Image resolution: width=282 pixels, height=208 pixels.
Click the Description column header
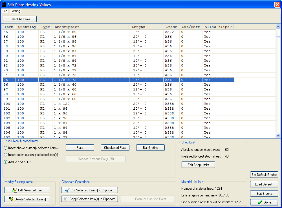coord(91,27)
